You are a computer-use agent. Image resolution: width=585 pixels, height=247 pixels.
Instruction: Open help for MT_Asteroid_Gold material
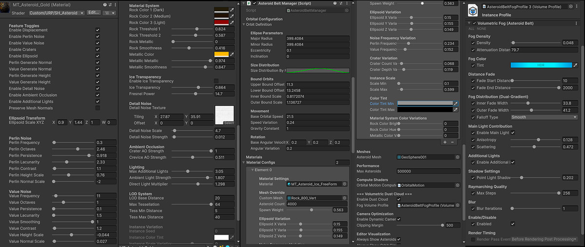click(104, 4)
